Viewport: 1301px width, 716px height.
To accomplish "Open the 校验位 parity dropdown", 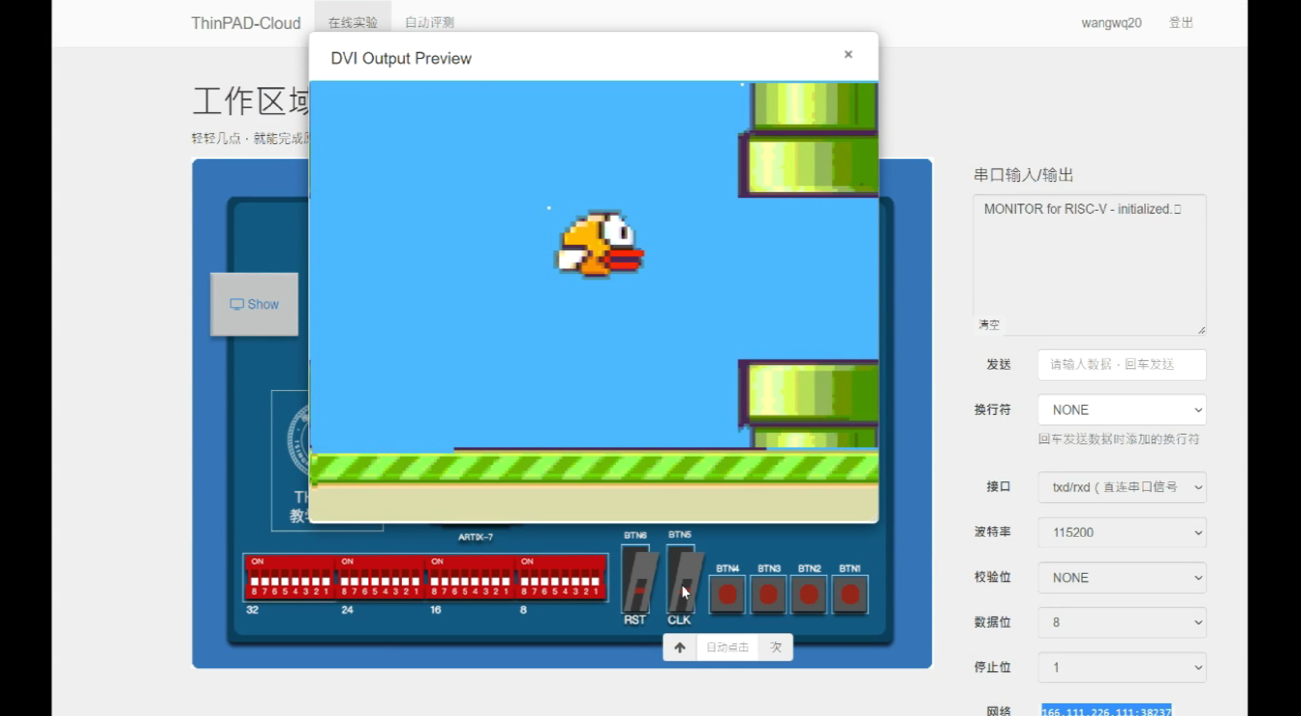I will [x=1122, y=577].
